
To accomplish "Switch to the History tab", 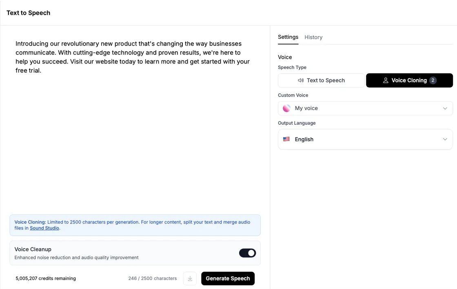I will [313, 37].
